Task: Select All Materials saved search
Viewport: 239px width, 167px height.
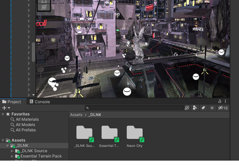Action: 27,120
